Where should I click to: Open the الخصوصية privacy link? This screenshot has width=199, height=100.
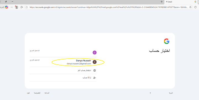tap(37, 93)
